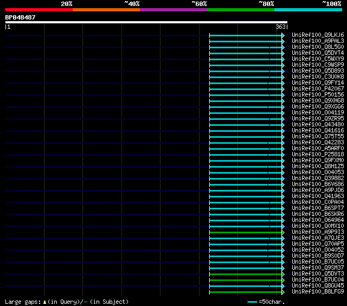Open the UniRef100_P25818 hit label
The height and width of the screenshot is (306, 347).
[x=318, y=154]
